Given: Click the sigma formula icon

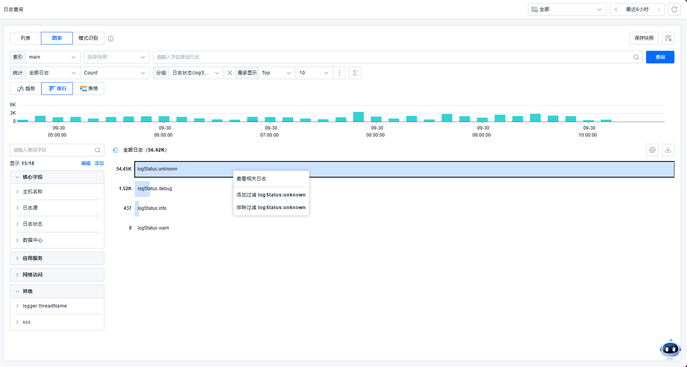Looking at the screenshot, I should (355, 73).
